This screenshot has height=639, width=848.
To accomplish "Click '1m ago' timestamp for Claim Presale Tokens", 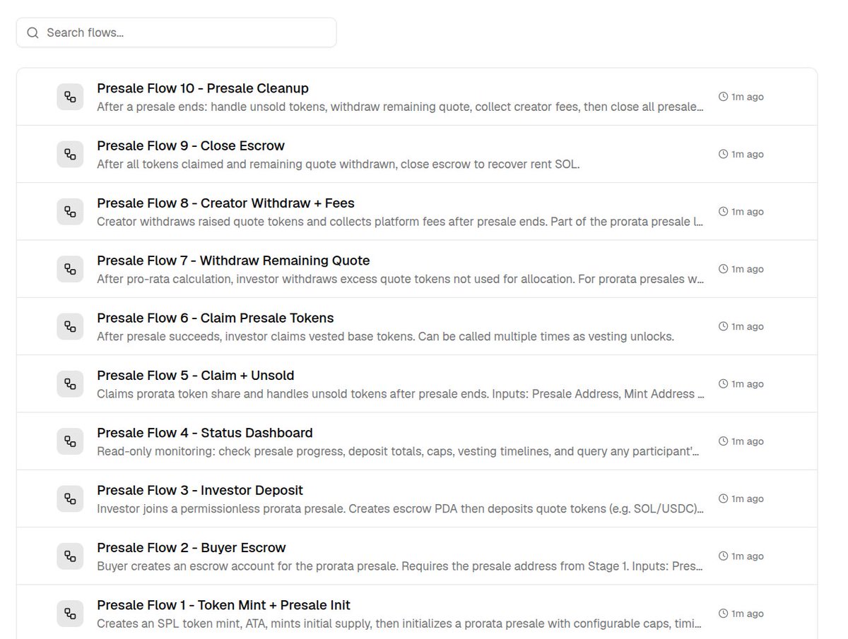I will [x=748, y=326].
